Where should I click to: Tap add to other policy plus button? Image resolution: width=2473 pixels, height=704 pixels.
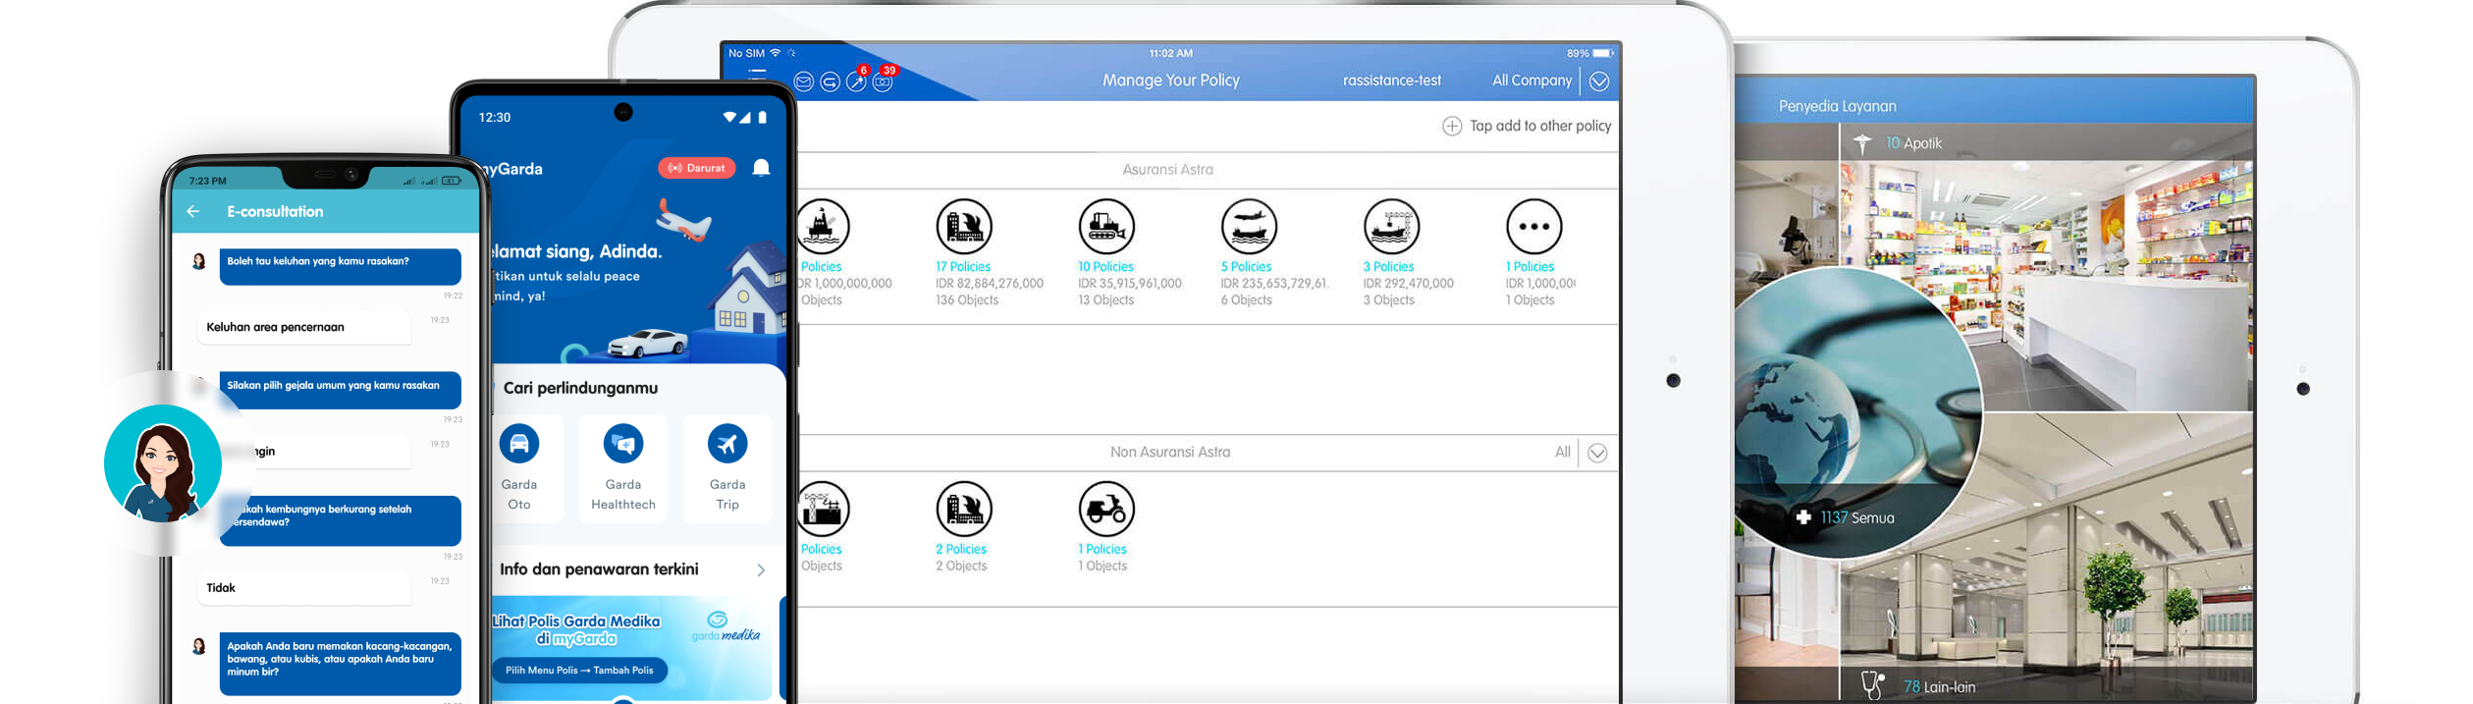tap(1452, 127)
